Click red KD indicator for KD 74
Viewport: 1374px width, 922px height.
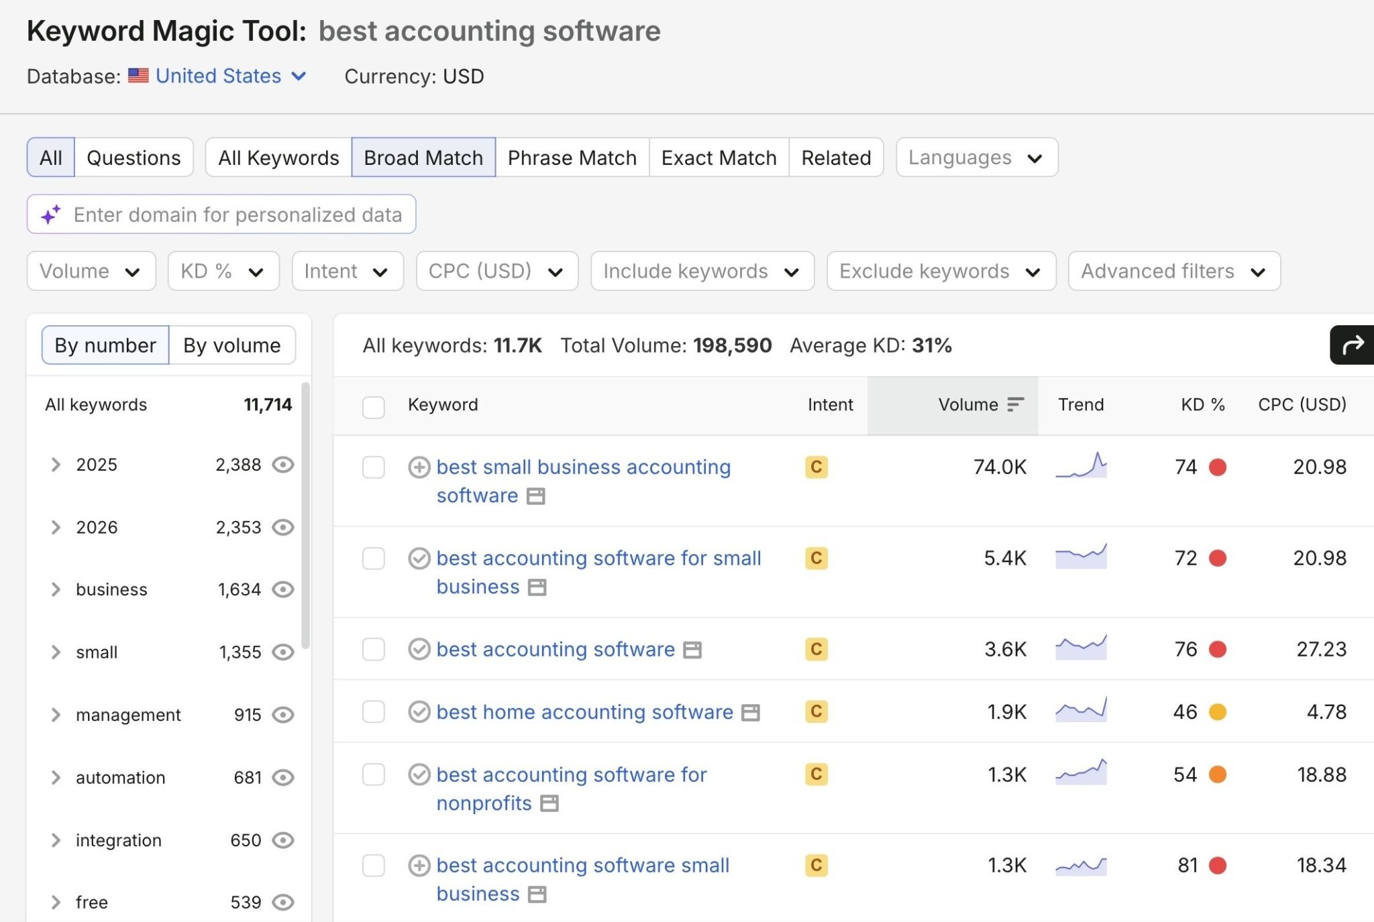(x=1218, y=467)
